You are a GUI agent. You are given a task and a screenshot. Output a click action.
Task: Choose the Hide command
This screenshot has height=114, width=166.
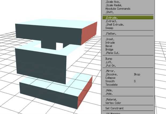(128, 90)
